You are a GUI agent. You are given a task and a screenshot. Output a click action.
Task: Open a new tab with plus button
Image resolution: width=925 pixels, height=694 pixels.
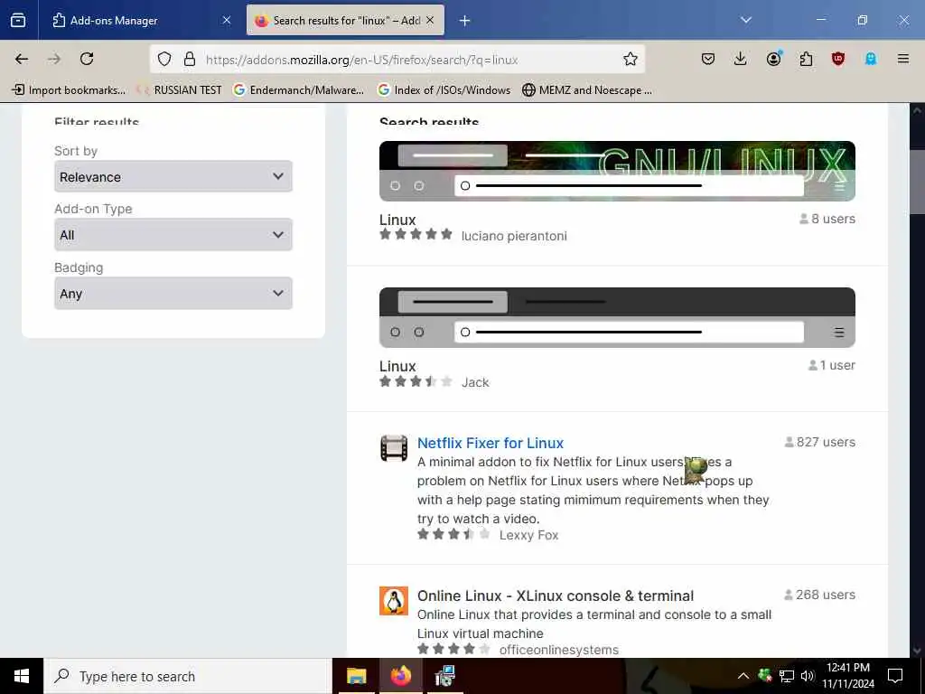(x=465, y=21)
